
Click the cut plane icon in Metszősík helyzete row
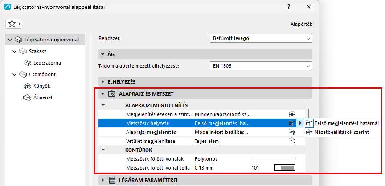tap(291, 123)
